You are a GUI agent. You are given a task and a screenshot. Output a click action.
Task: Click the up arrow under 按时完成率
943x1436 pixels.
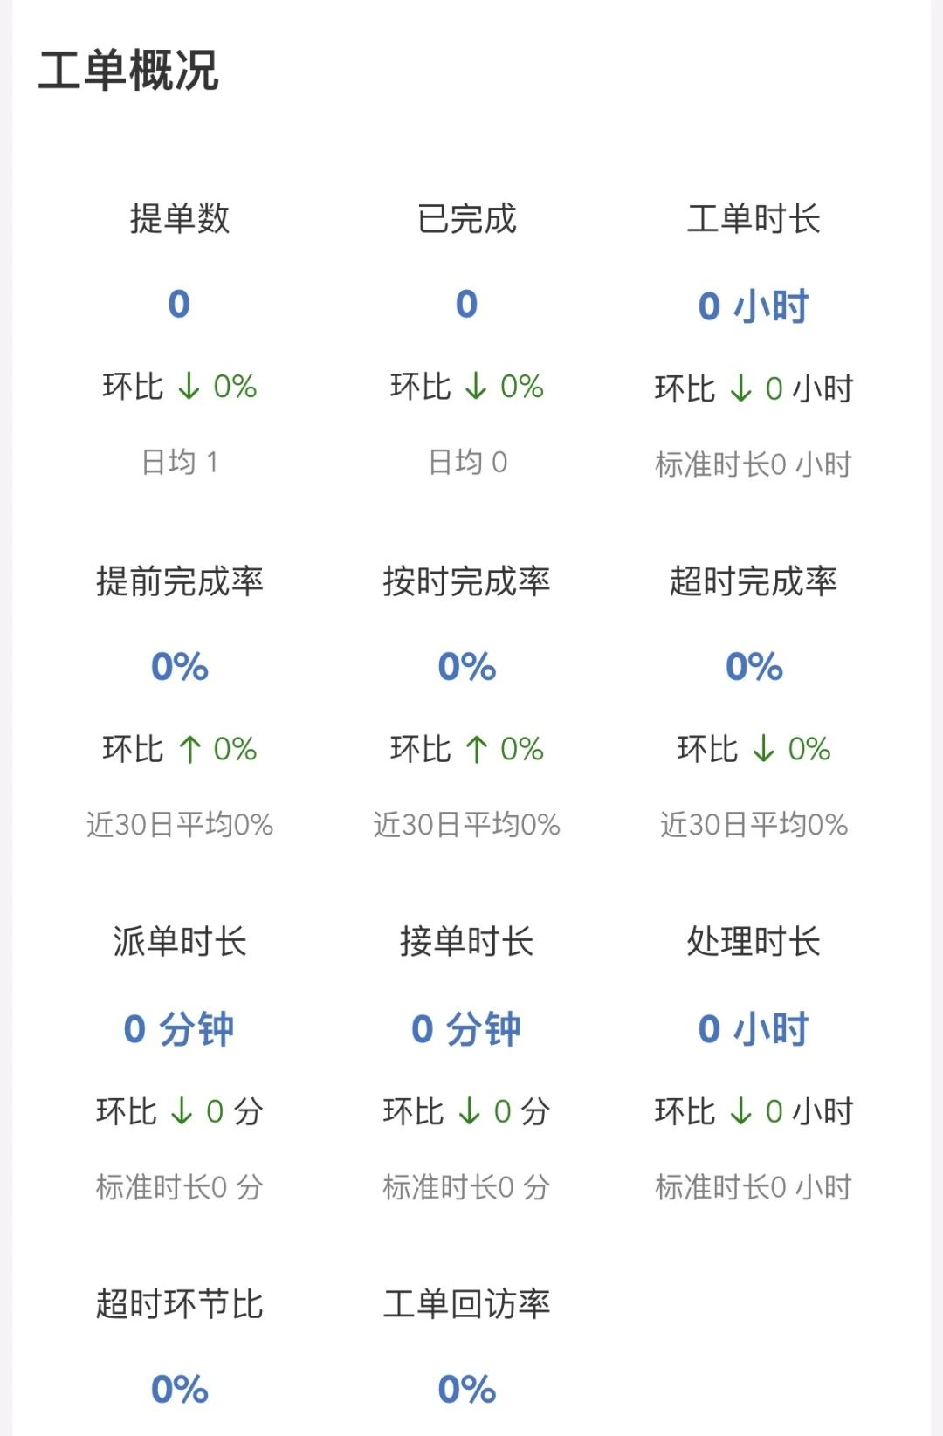476,749
